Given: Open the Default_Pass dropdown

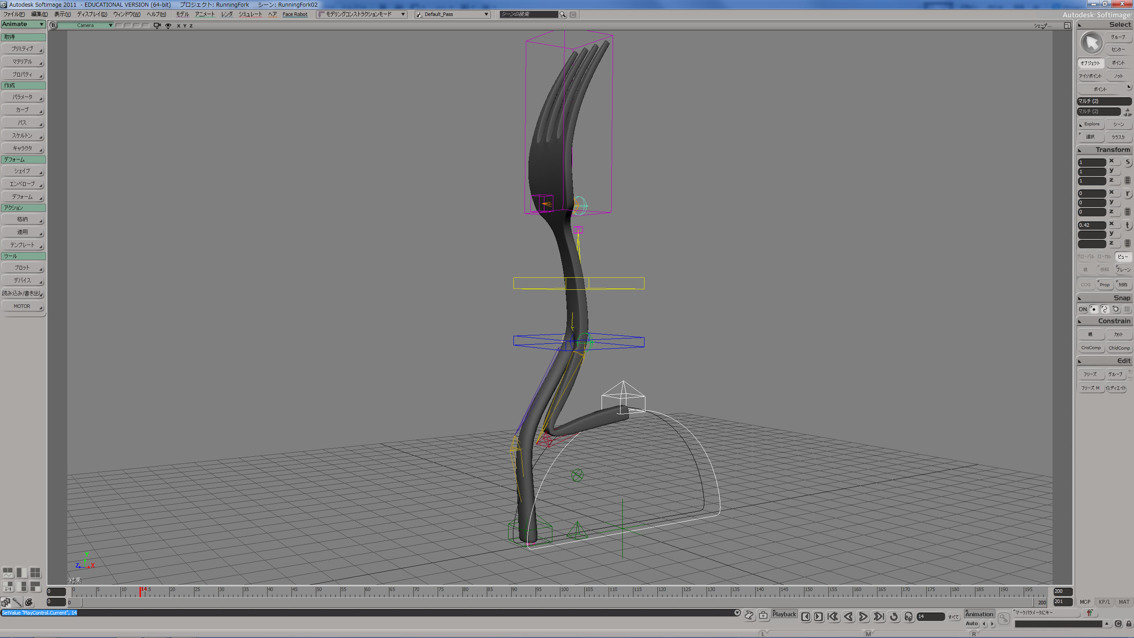Looking at the screenshot, I should click(x=452, y=14).
